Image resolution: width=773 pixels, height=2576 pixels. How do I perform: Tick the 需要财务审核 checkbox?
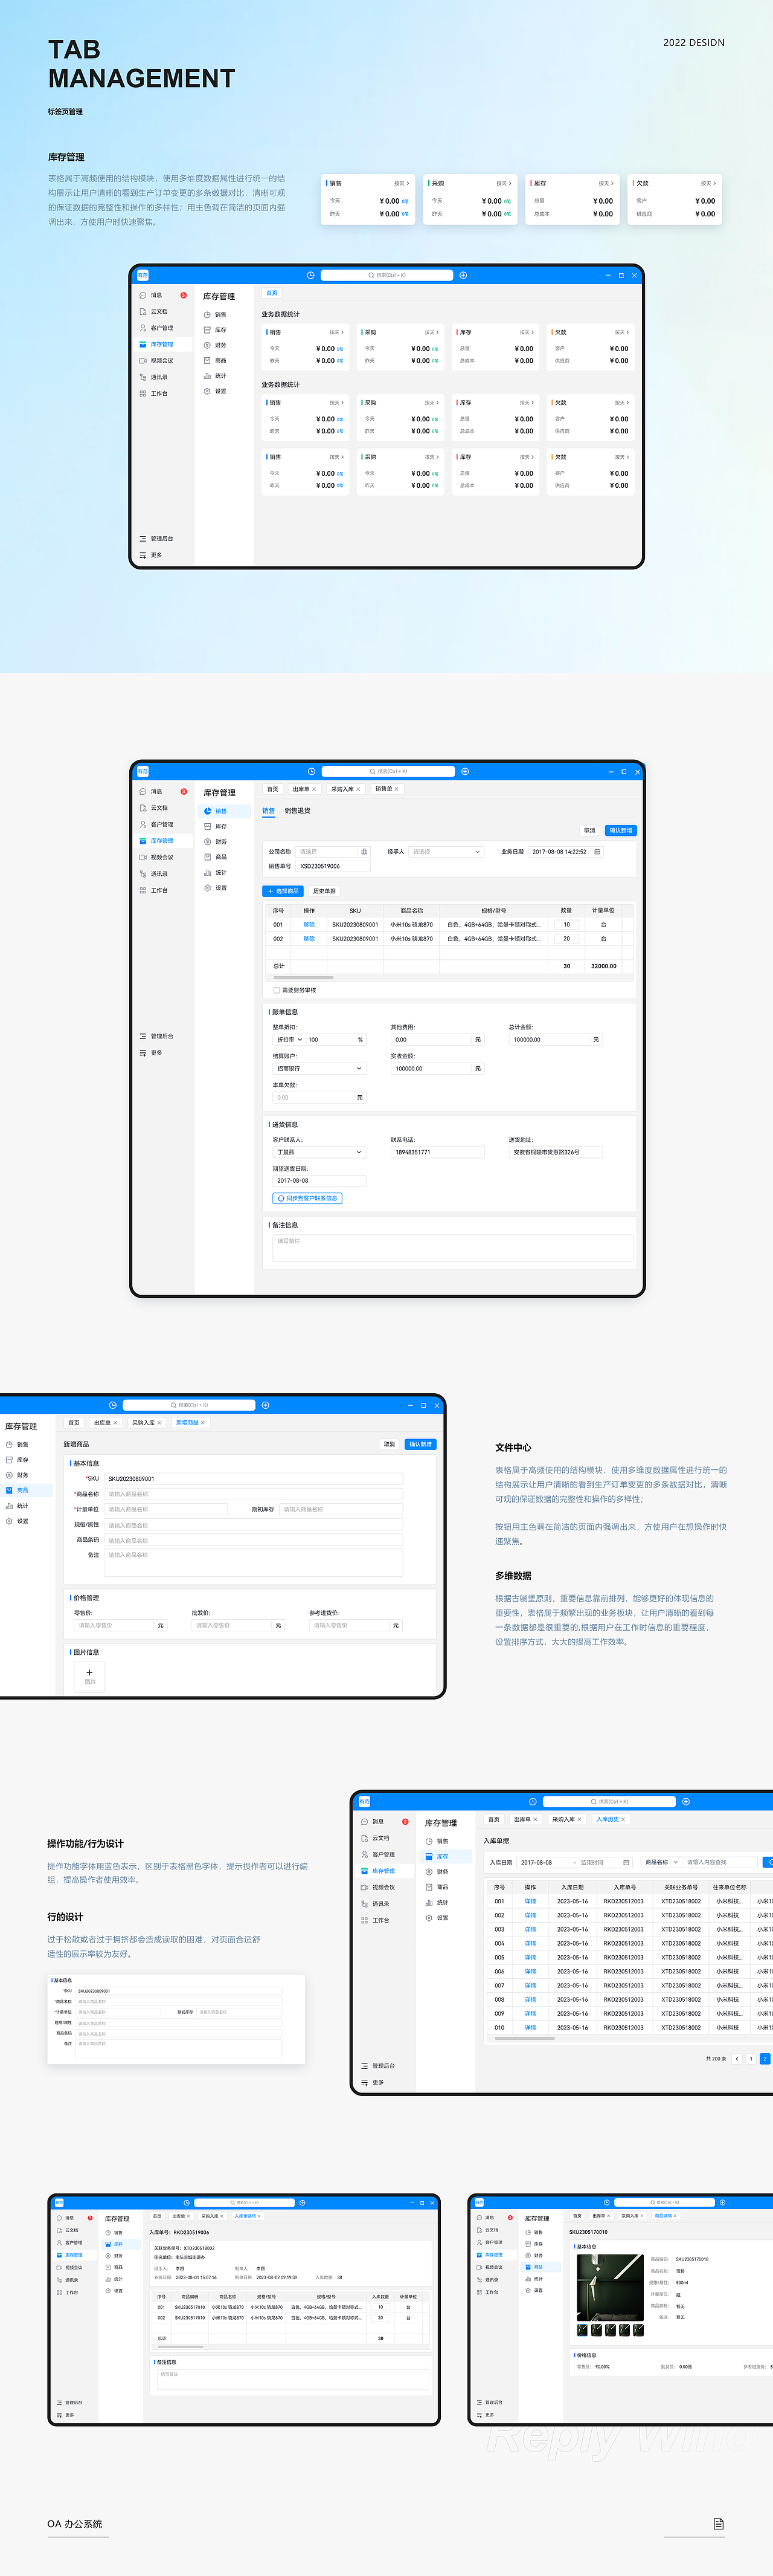click(x=277, y=990)
